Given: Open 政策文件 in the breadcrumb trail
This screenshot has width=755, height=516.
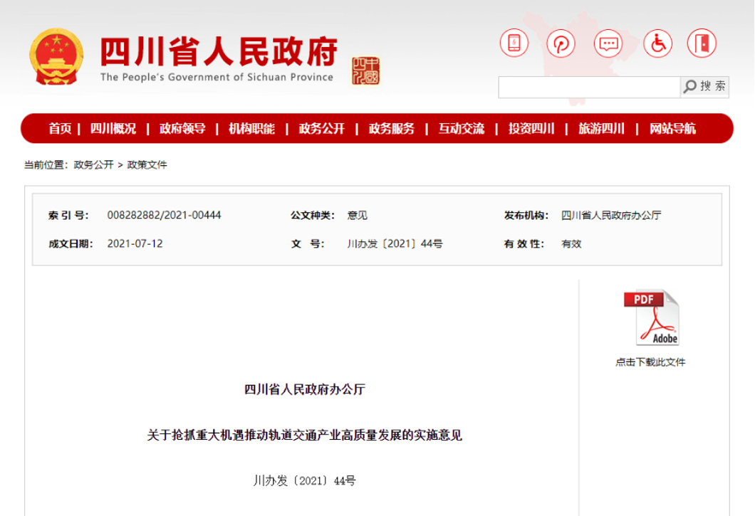Looking at the screenshot, I should (x=146, y=164).
